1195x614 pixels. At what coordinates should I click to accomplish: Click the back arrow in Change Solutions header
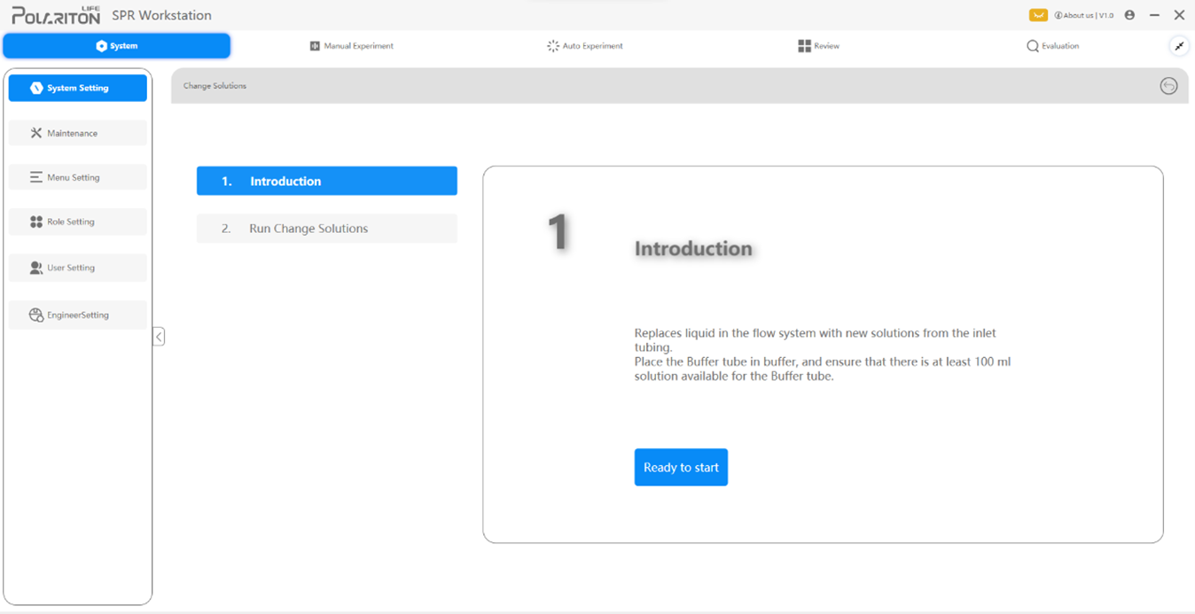click(x=1168, y=86)
